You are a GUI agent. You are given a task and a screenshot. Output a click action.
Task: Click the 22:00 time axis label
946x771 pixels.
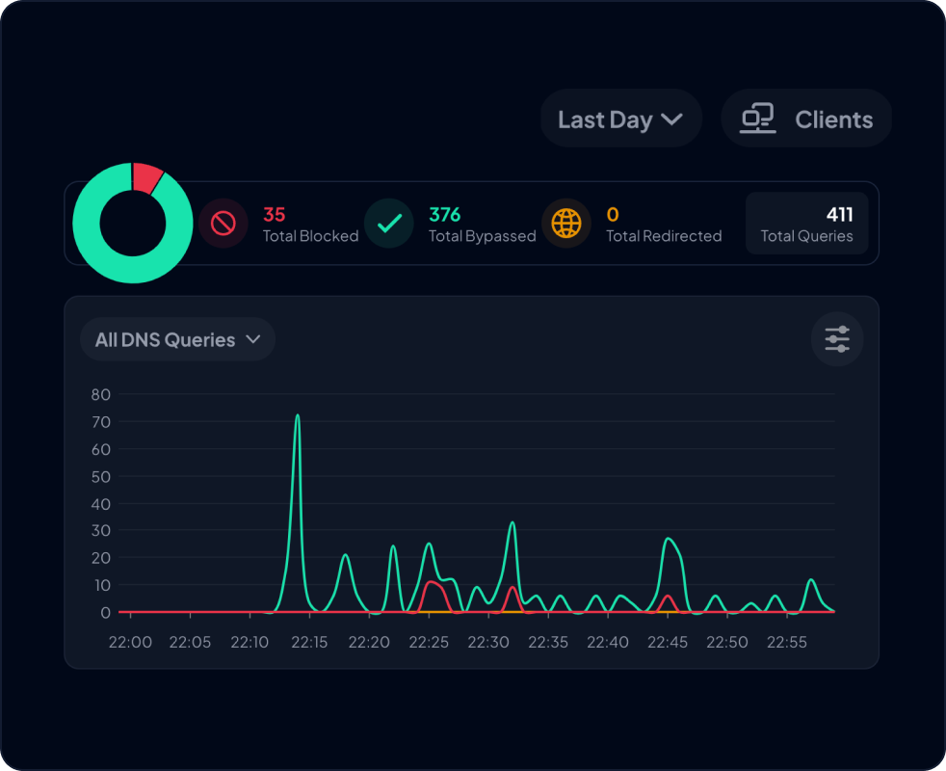tap(130, 642)
